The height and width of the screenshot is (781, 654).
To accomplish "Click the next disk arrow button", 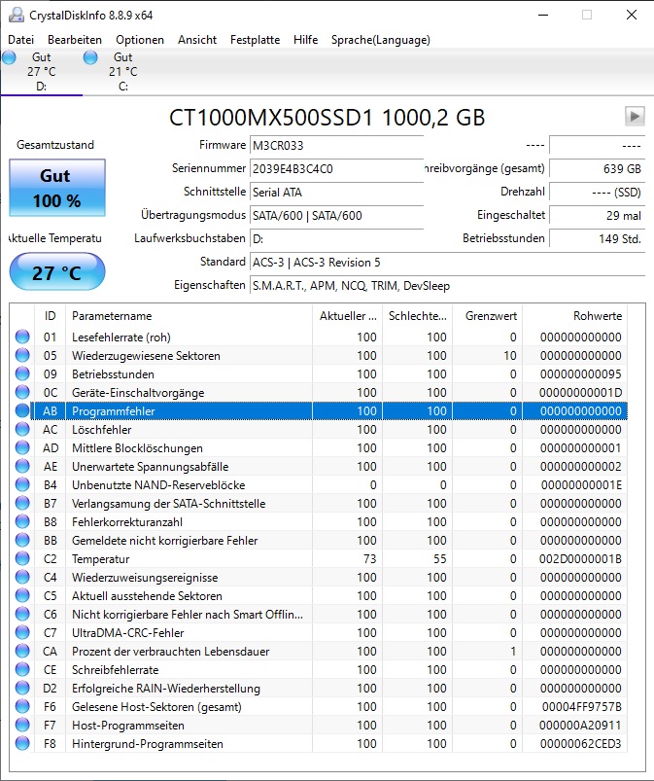I will coord(635,116).
